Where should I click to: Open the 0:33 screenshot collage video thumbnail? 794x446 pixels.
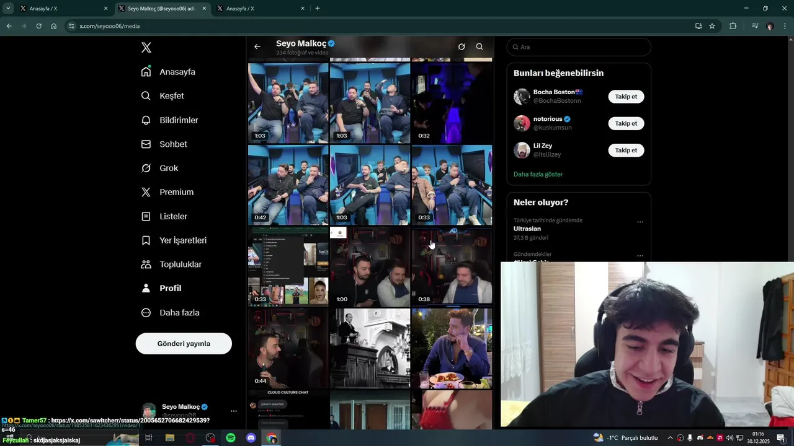pos(288,266)
